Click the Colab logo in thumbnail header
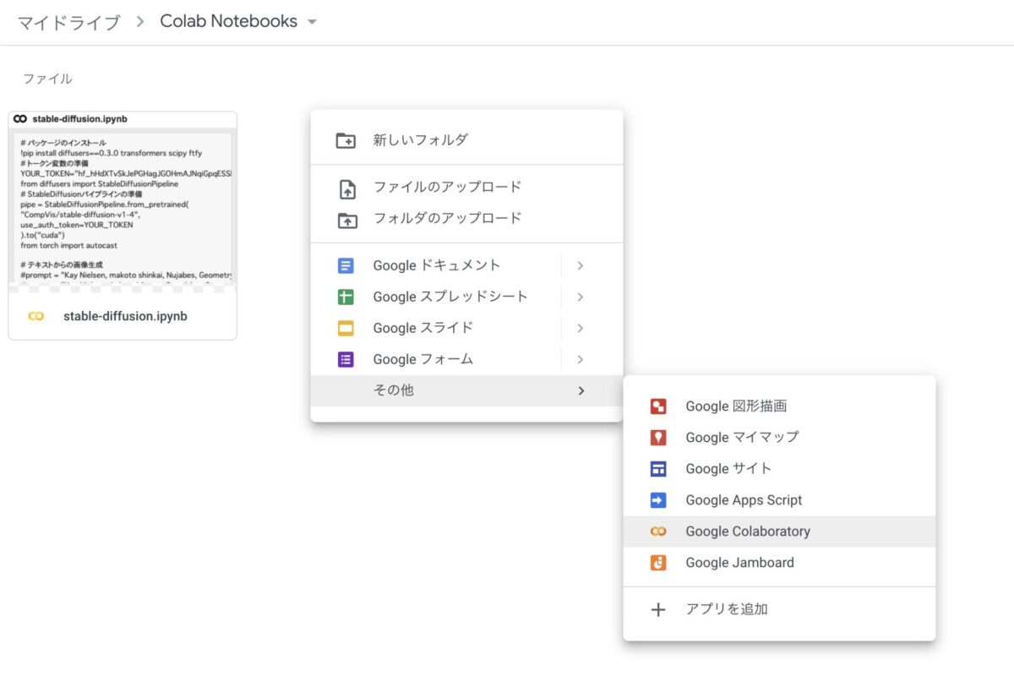 21,119
